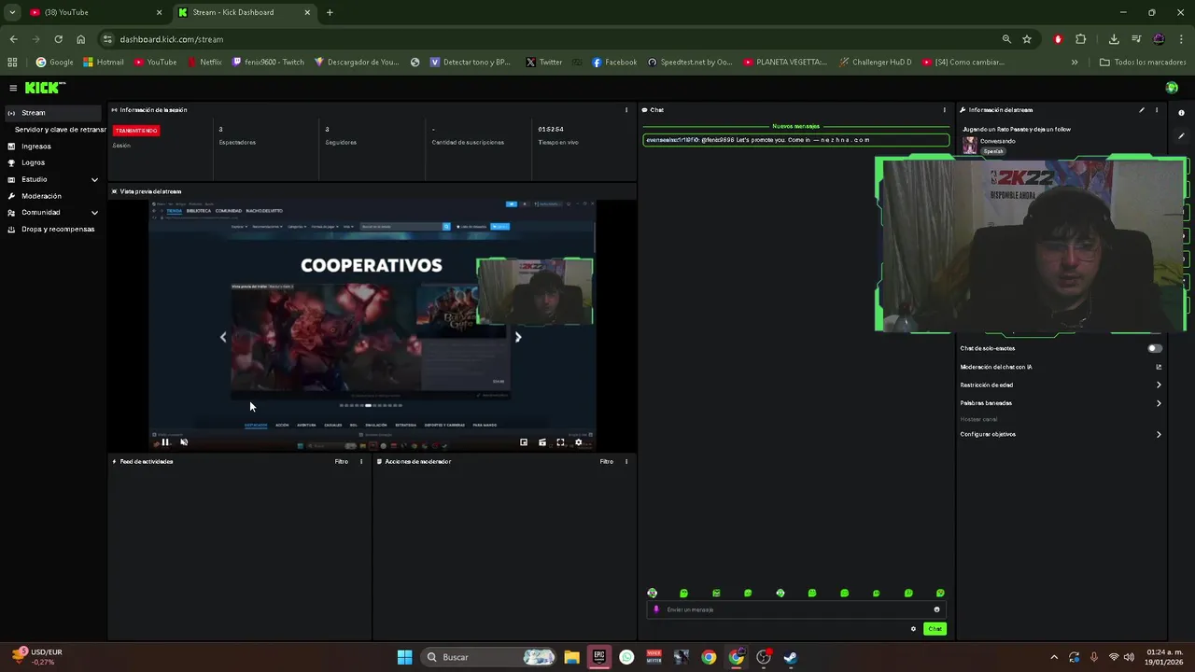1195x672 pixels.
Task: Toggle theater mode on stream preview
Action: point(542,442)
